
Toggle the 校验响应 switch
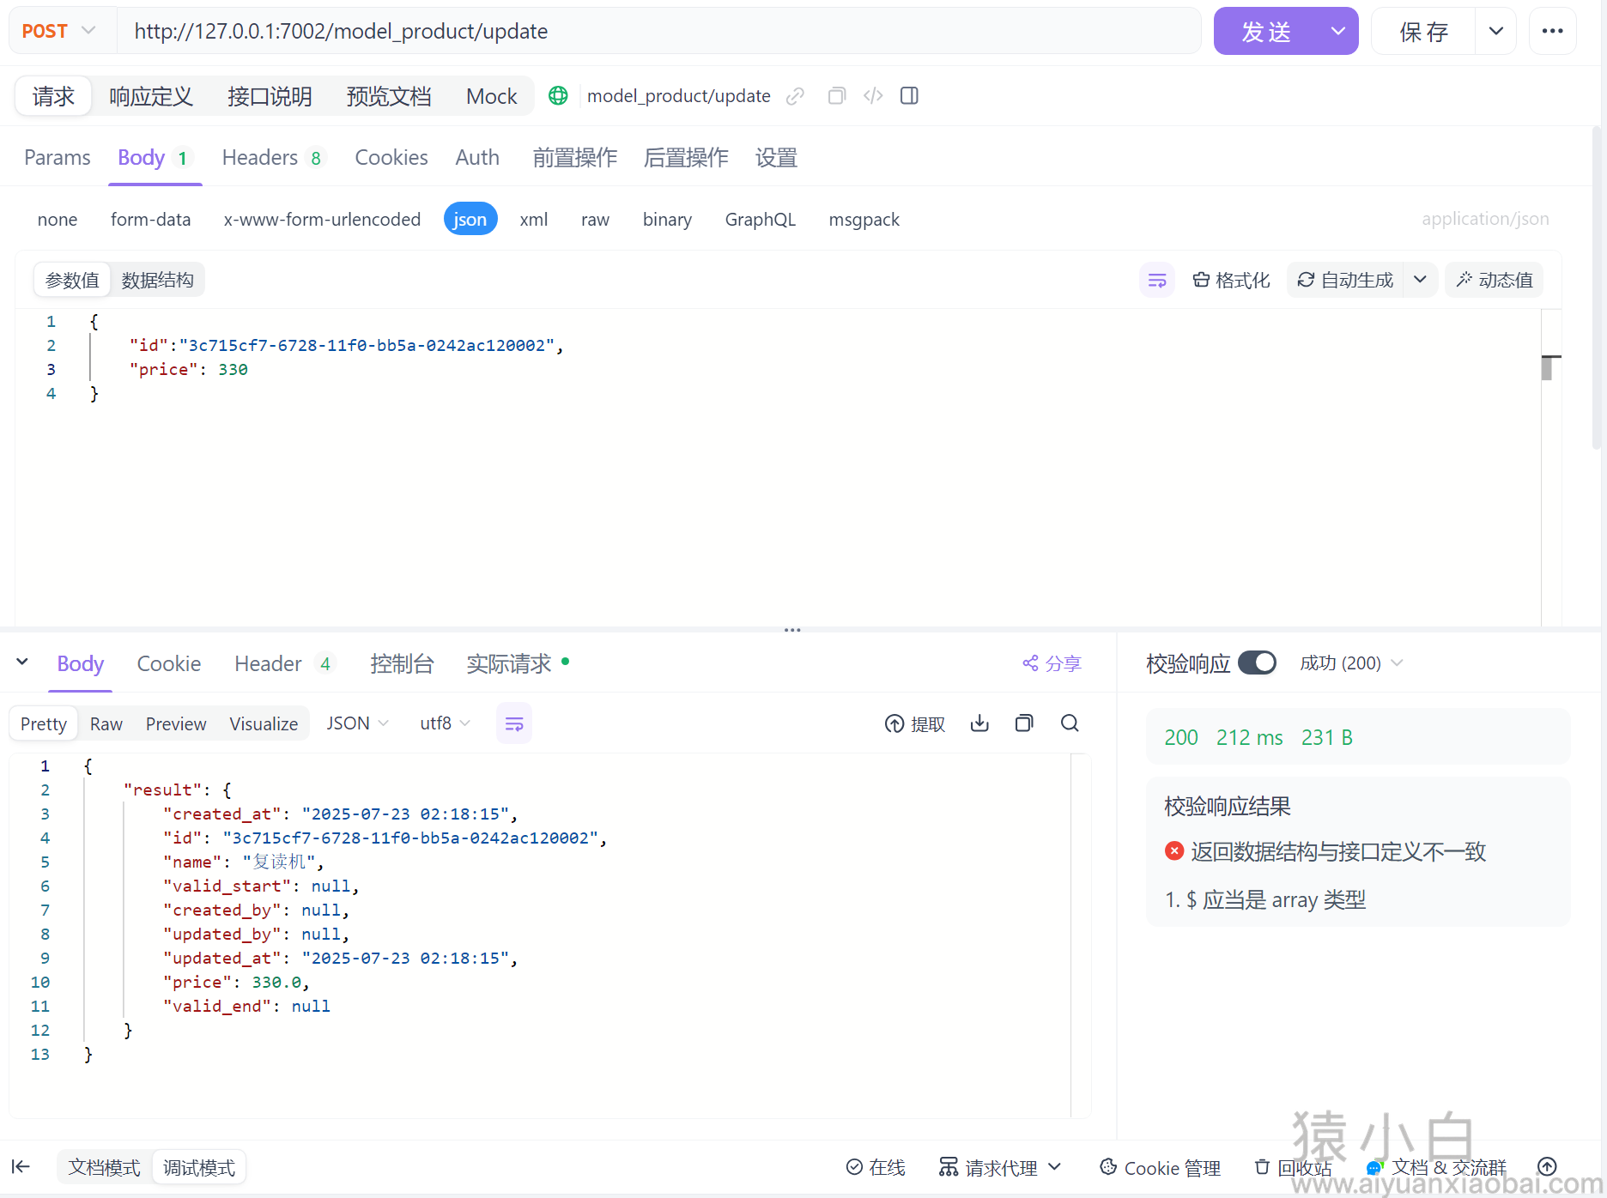click(1257, 663)
